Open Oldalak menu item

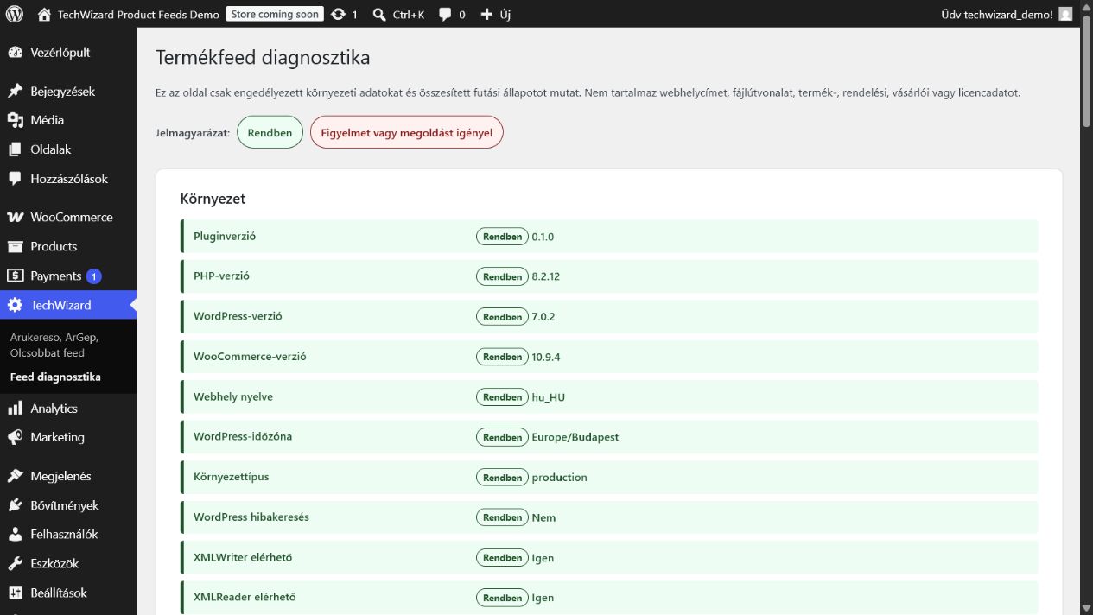[x=68, y=149]
